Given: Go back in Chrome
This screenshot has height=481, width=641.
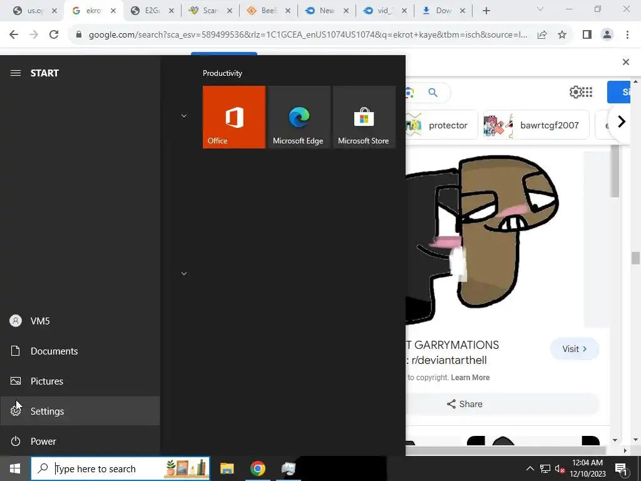Looking at the screenshot, I should tap(14, 35).
